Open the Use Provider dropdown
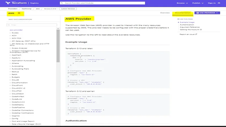The height and width of the screenshot is (127, 226). [x=207, y=13]
